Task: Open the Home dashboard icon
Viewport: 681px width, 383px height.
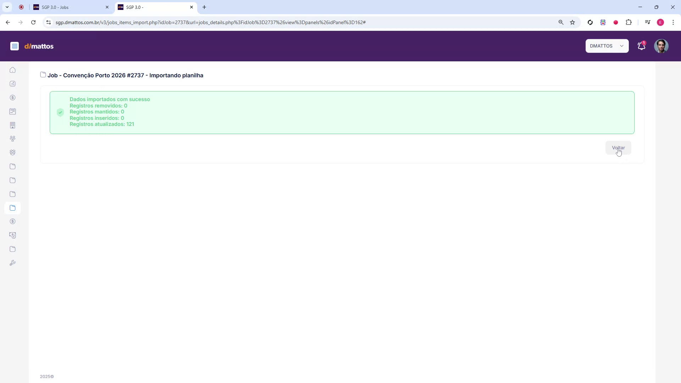Action: click(13, 70)
